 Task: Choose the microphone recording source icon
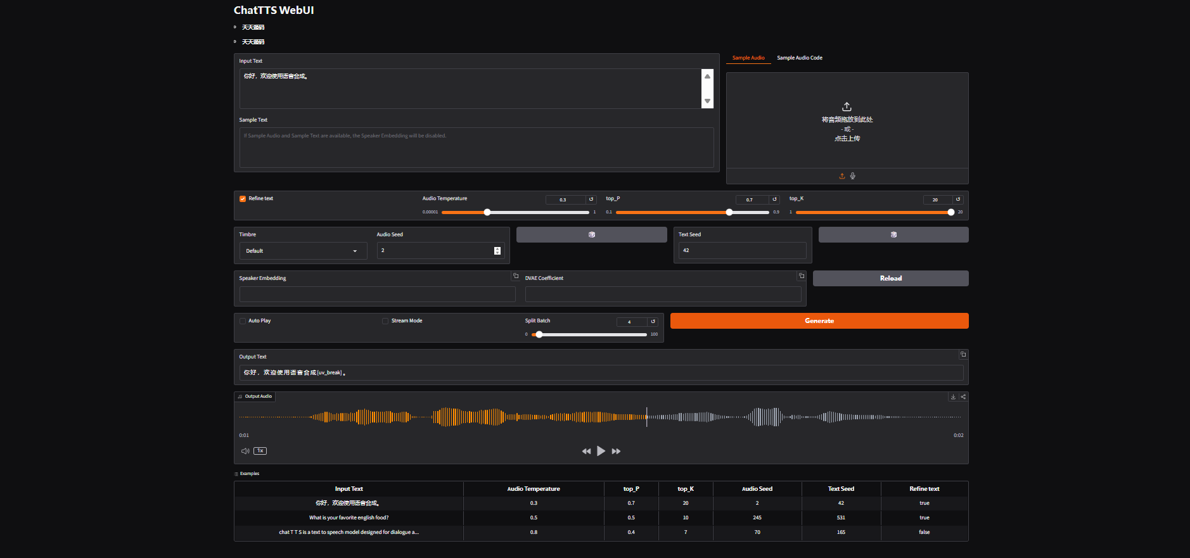[x=853, y=176]
